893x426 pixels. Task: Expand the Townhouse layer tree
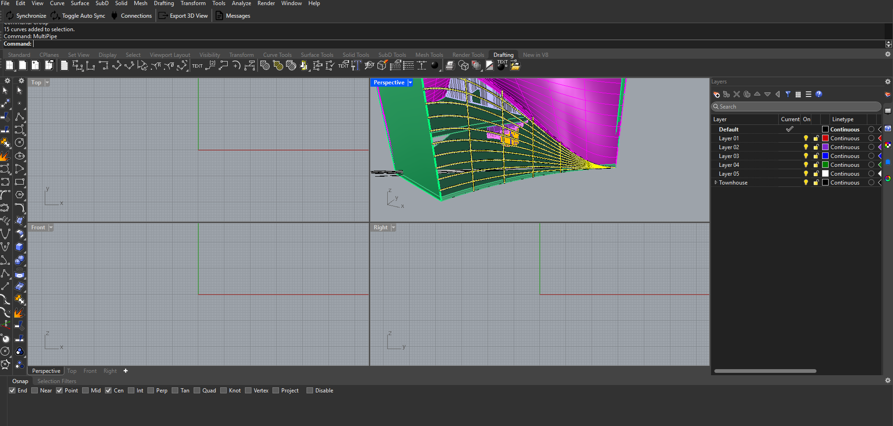716,183
